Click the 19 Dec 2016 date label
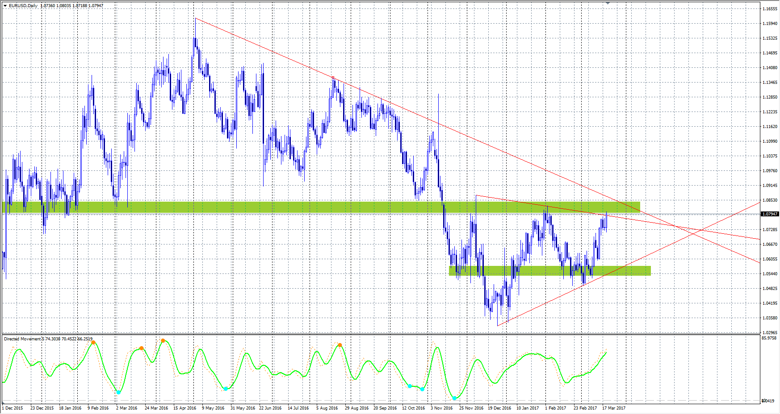The width and height of the screenshot is (780, 414). (x=499, y=408)
